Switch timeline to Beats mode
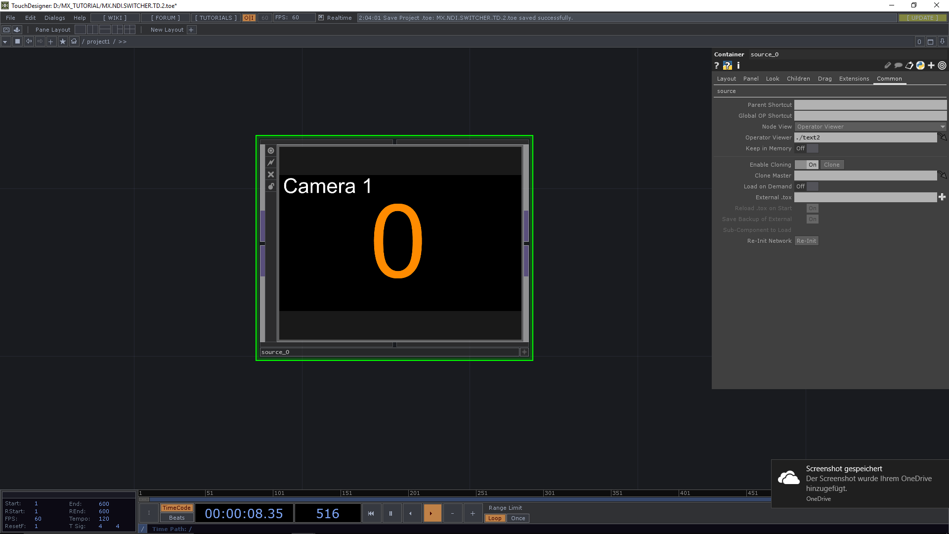 176,518
